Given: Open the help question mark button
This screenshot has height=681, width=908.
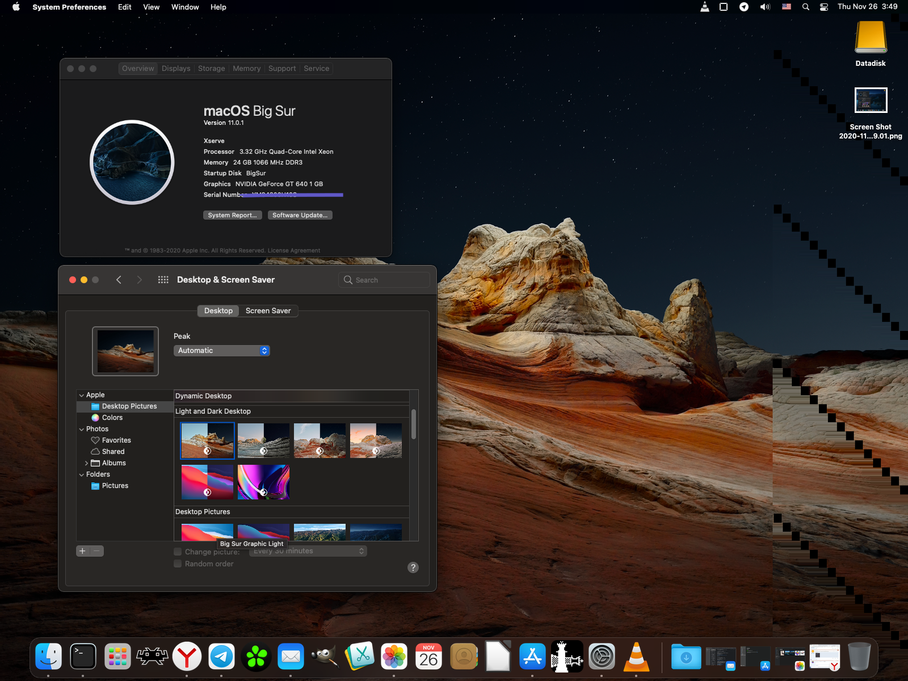Looking at the screenshot, I should coord(413,567).
